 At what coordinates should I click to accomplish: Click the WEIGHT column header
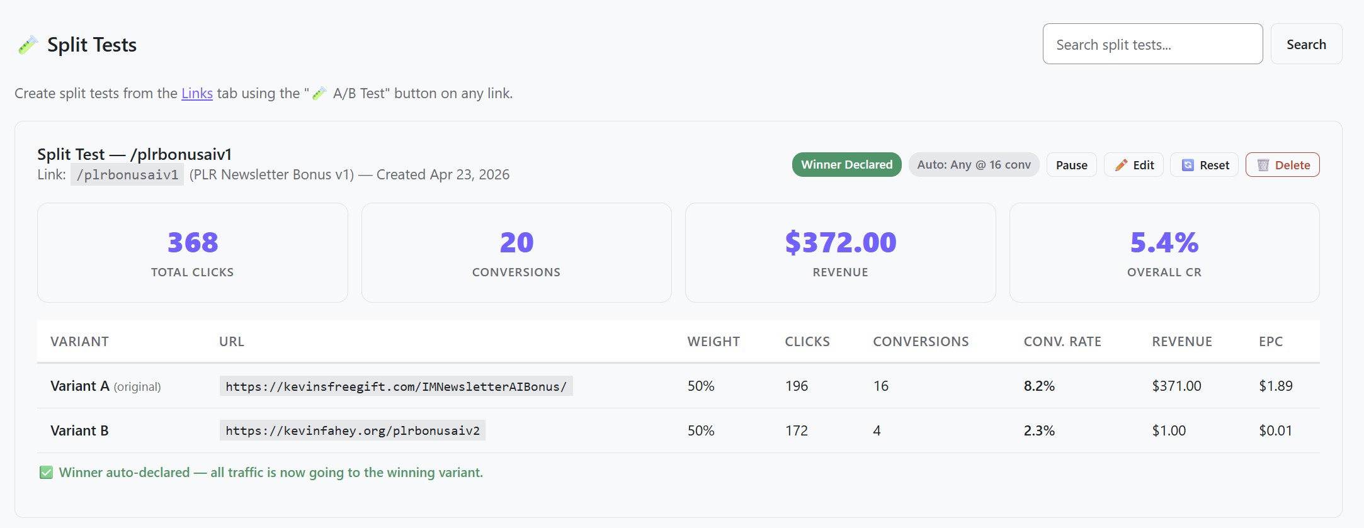(713, 342)
